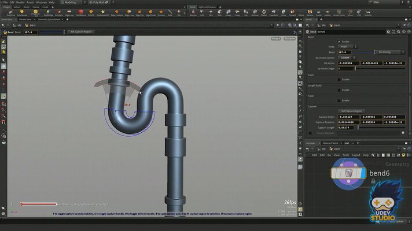The width and height of the screenshot is (412, 231).
Task: Open the Up Vector Control Custom dropdown
Action: (x=345, y=58)
